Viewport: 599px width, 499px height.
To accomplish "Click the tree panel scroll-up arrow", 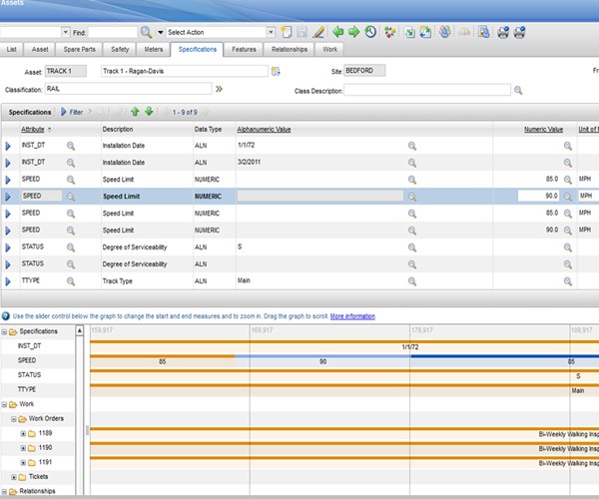I will [80, 330].
